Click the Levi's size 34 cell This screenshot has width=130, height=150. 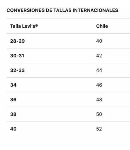click(13, 85)
